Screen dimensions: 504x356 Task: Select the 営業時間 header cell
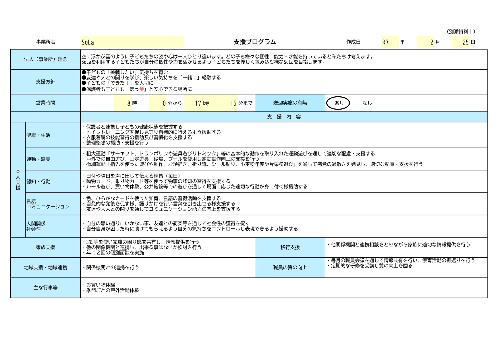point(46,103)
